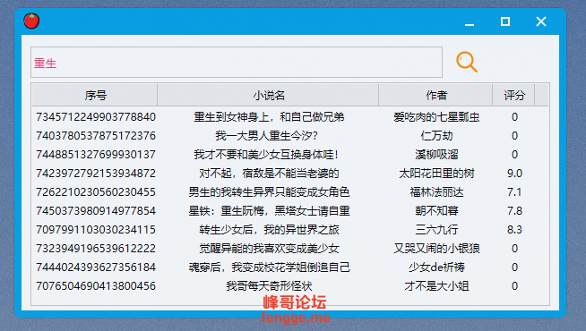Screen dimensions: 586x331
Task: Click the orange magnifier search icon
Action: [467, 62]
